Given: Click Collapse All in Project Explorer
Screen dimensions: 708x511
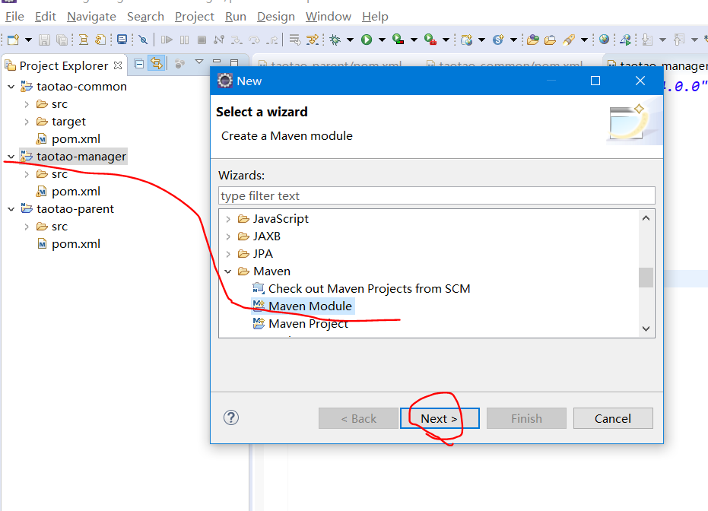Looking at the screenshot, I should pyautogui.click(x=139, y=64).
